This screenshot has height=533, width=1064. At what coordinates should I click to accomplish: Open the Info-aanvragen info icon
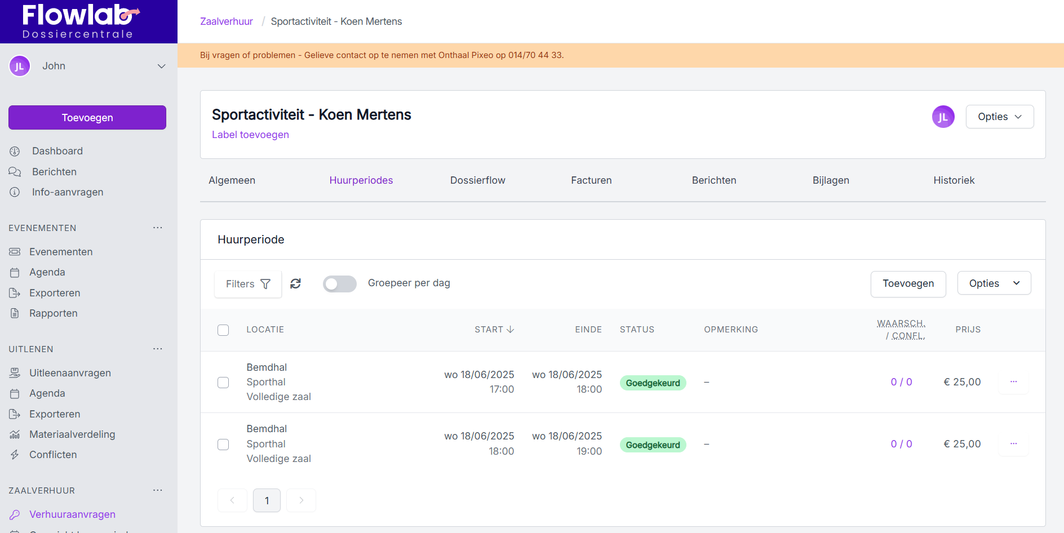click(15, 192)
